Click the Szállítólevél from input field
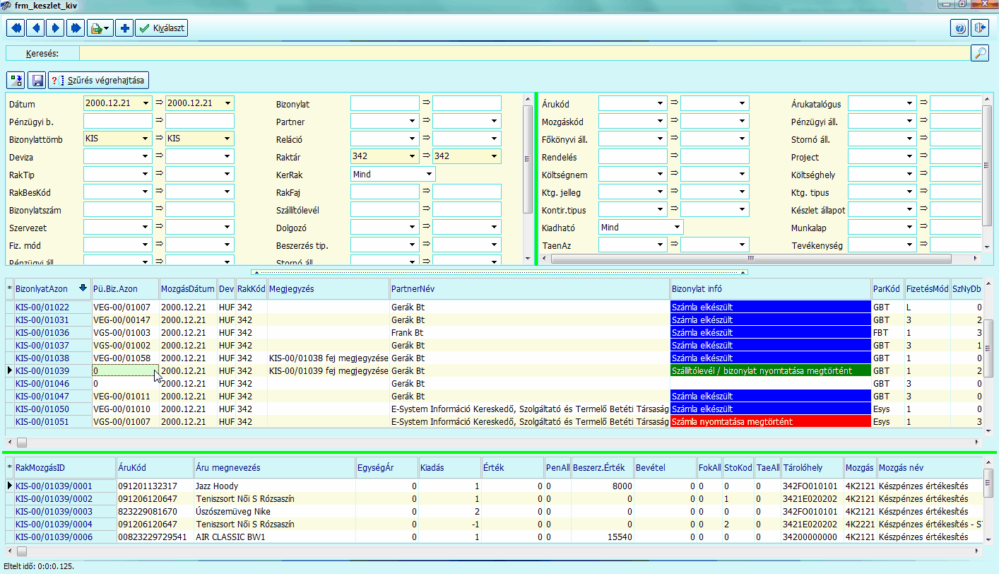999x574 pixels. [x=385, y=209]
